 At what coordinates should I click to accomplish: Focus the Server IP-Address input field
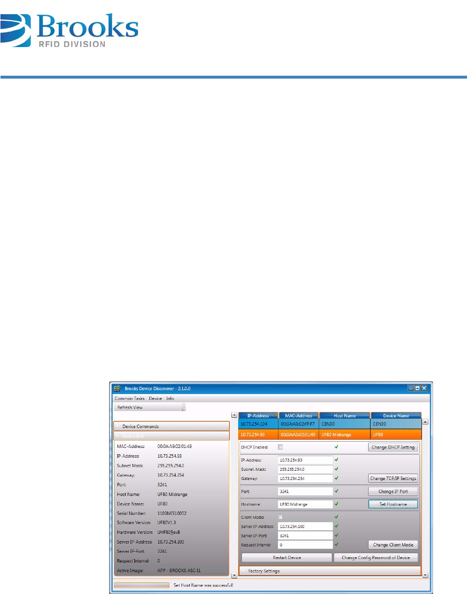click(305, 526)
